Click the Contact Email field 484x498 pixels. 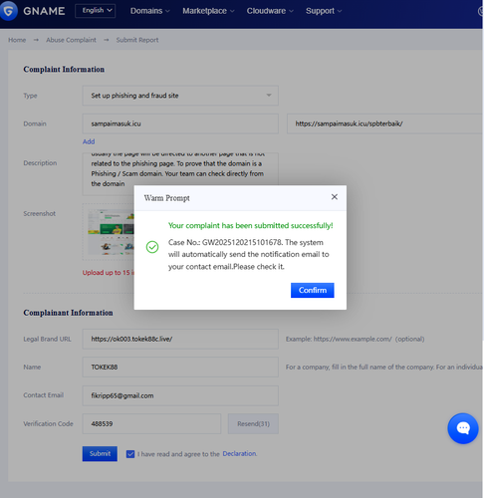coord(180,395)
